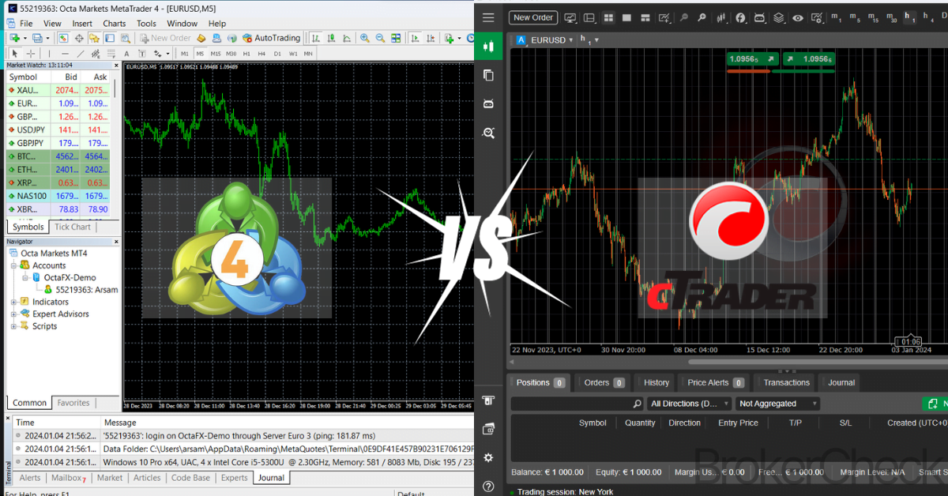Switch to the Orders tab in cTrader
Viewport: 948px width, 496px height.
click(604, 382)
